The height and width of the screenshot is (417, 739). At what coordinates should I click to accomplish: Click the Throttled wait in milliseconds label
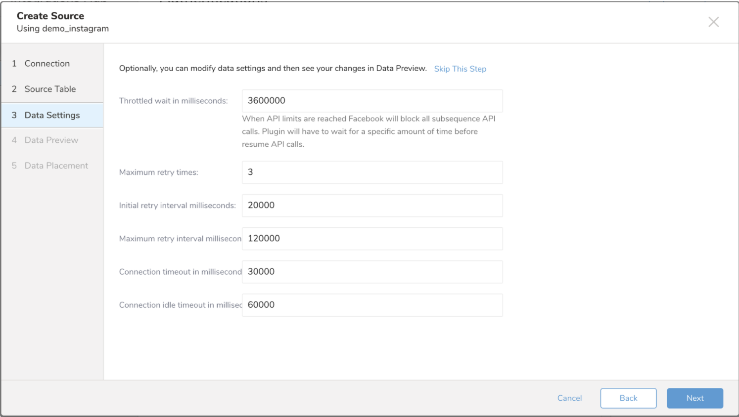point(173,101)
